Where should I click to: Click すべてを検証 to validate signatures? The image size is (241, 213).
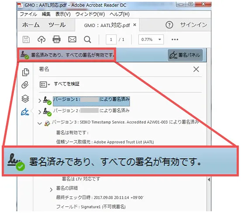66,84
